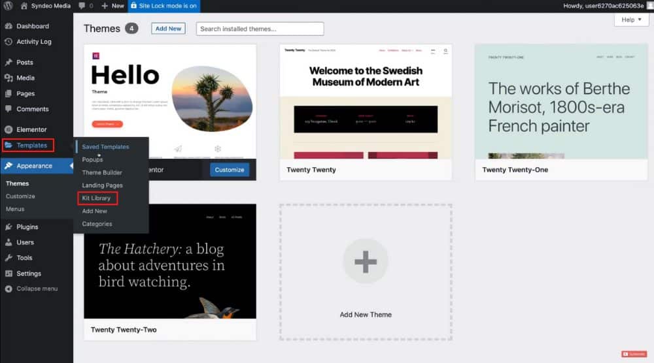Image resolution: width=654 pixels, height=363 pixels.
Task: Open Activity Log in the sidebar
Action: 34,42
